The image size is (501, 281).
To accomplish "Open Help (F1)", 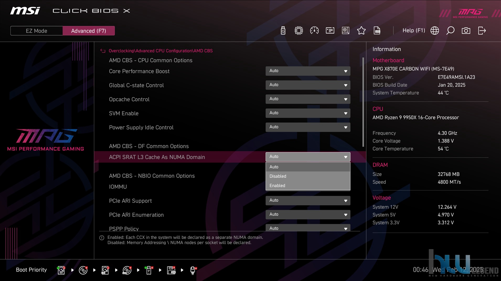I will 414,30.
